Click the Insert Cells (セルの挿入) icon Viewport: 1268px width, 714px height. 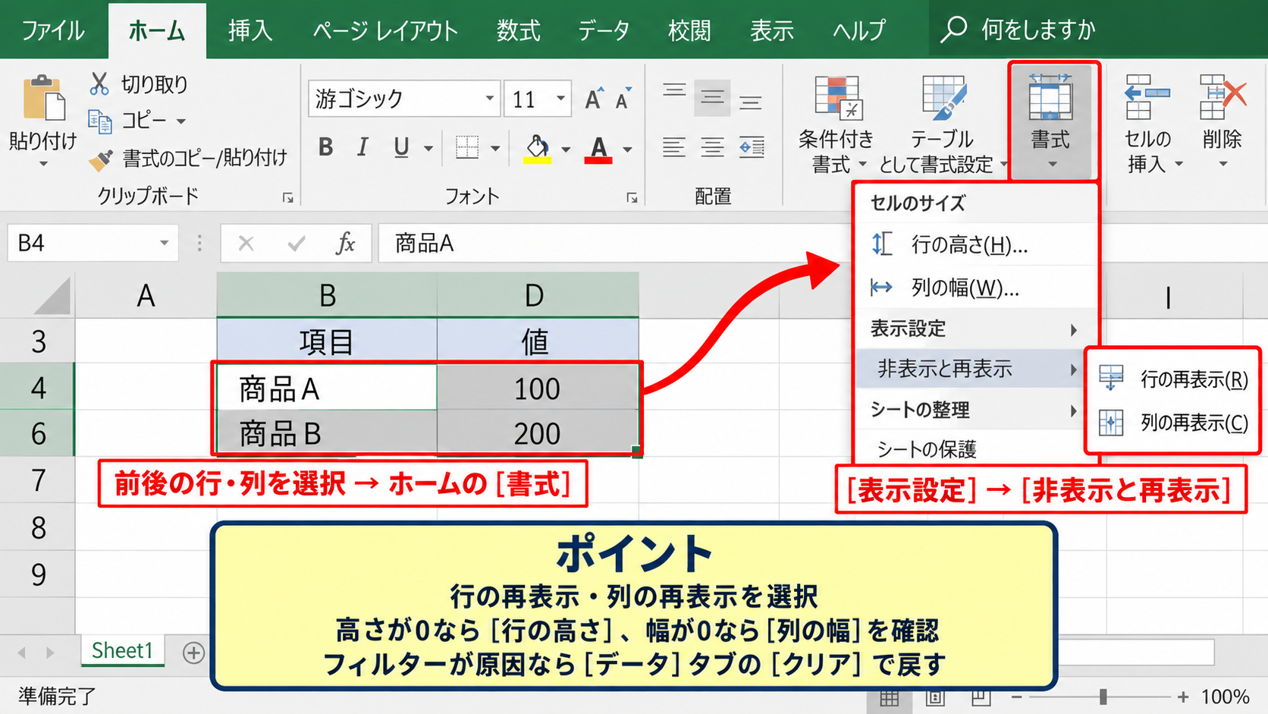click(1147, 97)
